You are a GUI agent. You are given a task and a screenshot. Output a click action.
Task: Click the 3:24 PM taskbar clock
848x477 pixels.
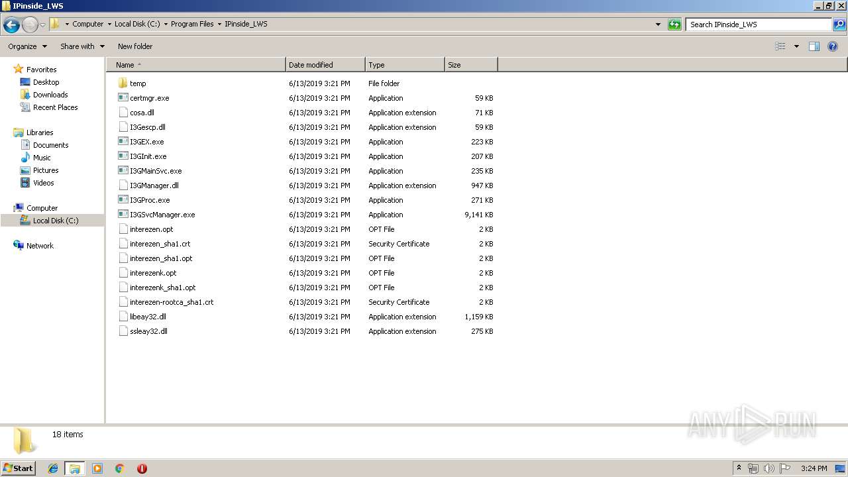814,468
